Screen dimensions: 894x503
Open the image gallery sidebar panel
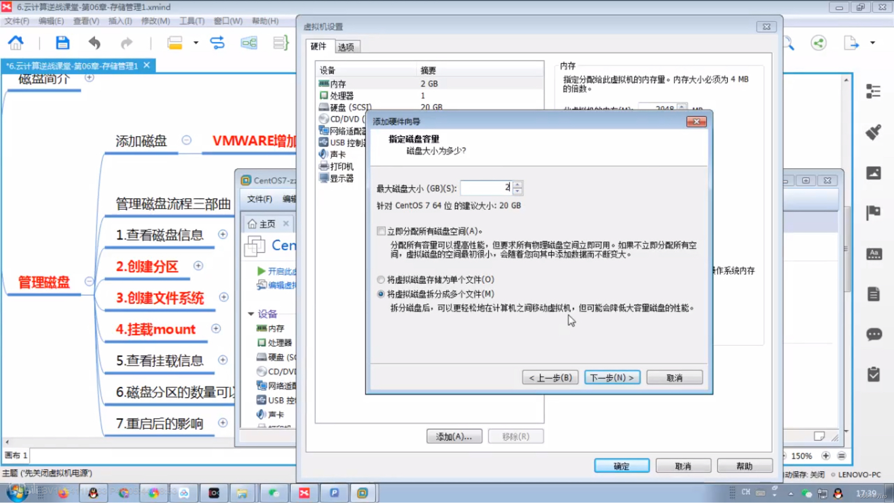point(874,173)
